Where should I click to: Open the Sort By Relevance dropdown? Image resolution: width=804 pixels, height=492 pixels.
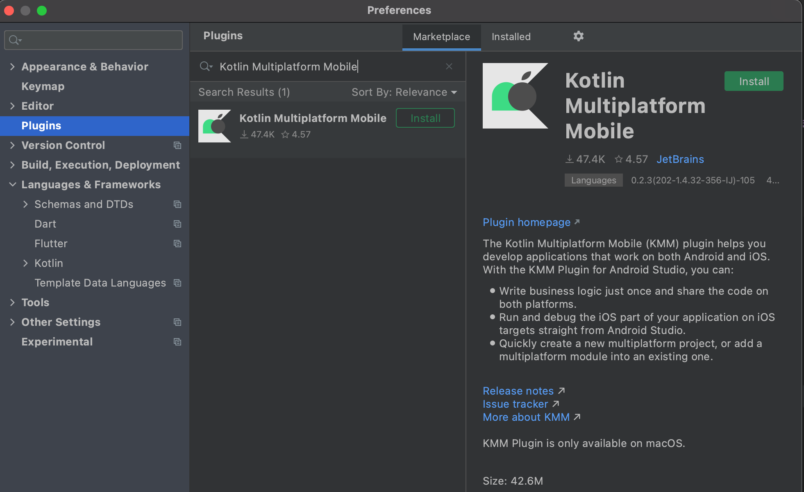(404, 92)
